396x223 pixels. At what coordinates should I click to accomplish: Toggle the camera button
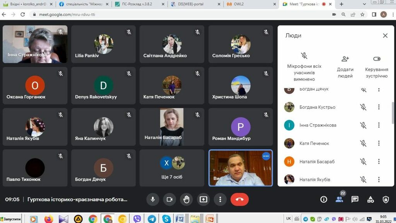[169, 199]
